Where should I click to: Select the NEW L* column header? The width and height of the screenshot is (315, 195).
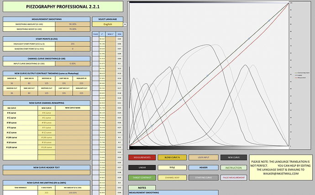[110, 34]
